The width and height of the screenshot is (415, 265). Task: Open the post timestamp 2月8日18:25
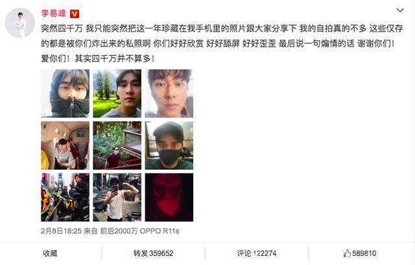tap(61, 231)
